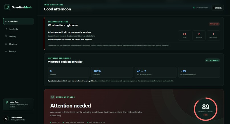Open the Overview section
The width and height of the screenshot is (230, 124).
point(19,22)
